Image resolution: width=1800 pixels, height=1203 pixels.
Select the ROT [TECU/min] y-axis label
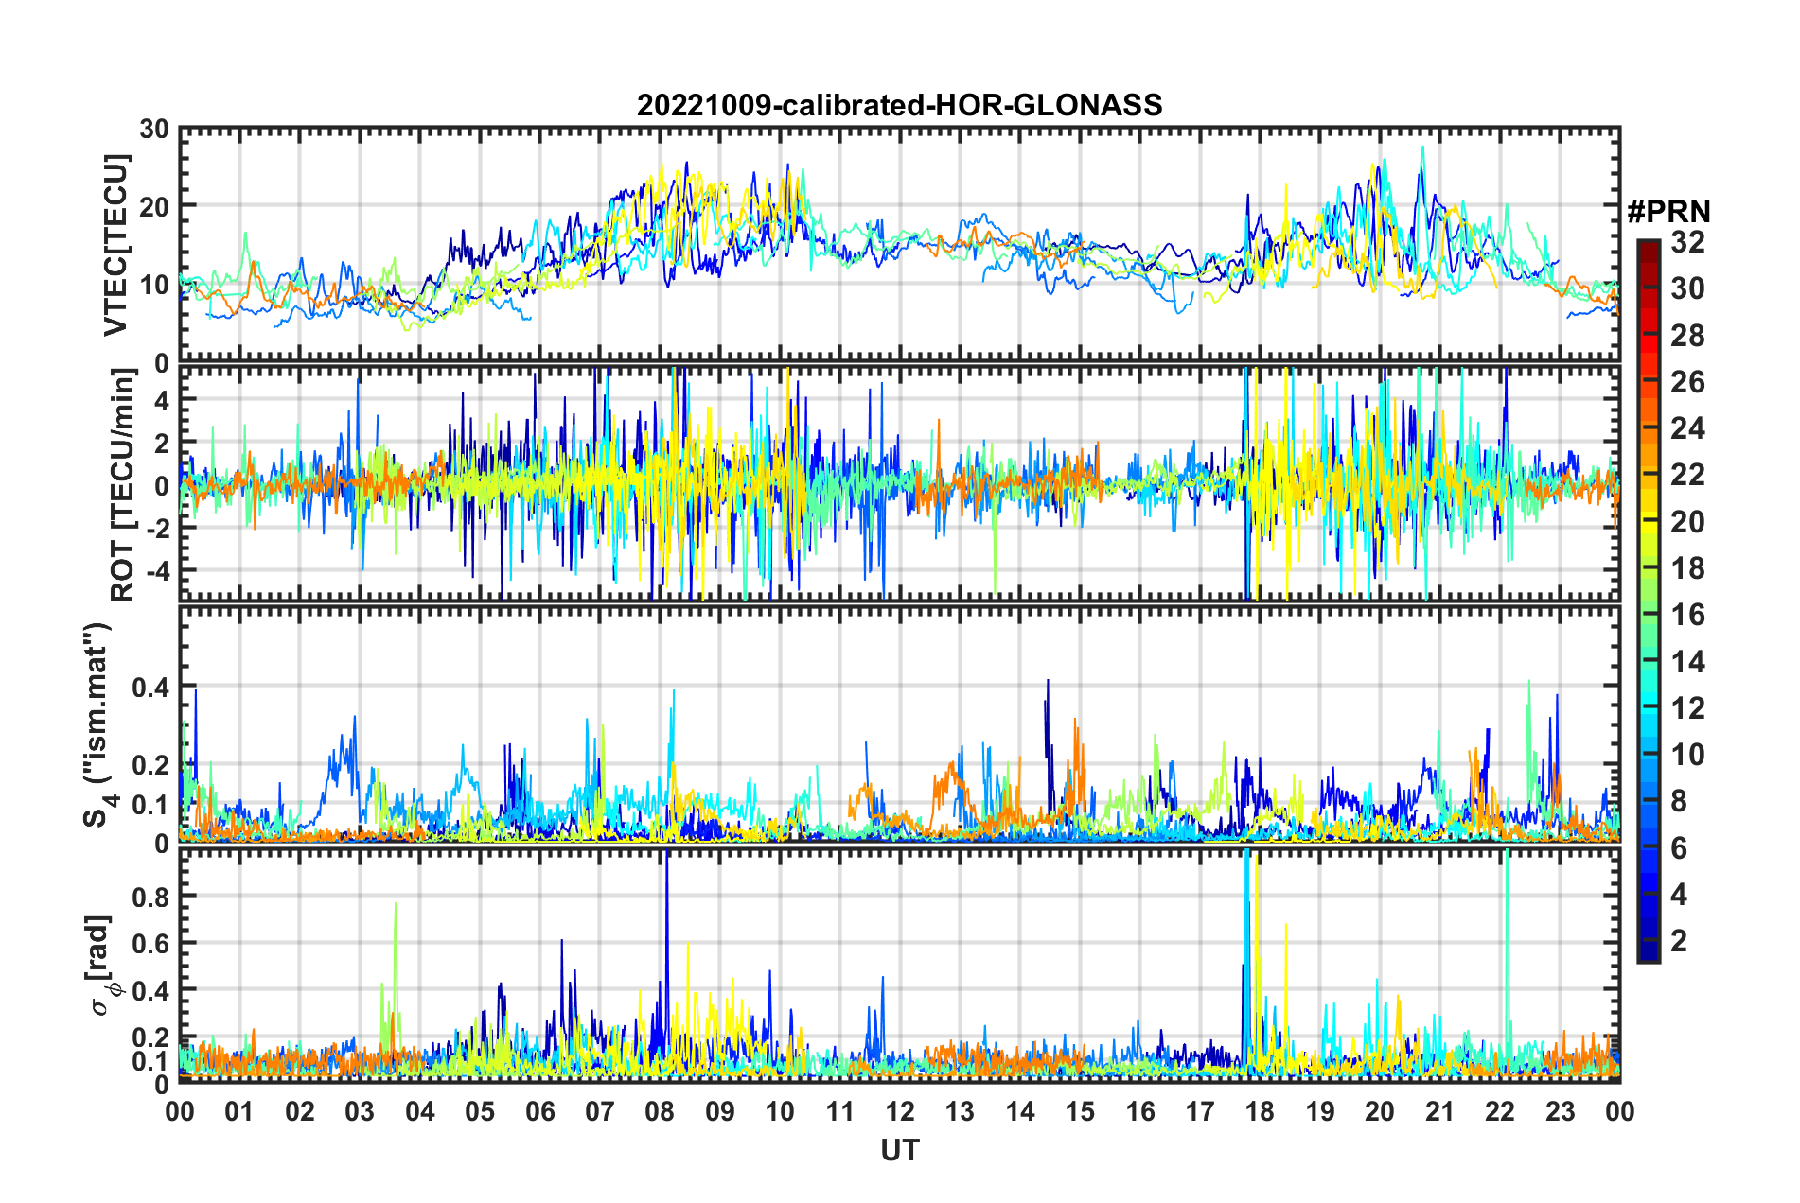[x=123, y=484]
